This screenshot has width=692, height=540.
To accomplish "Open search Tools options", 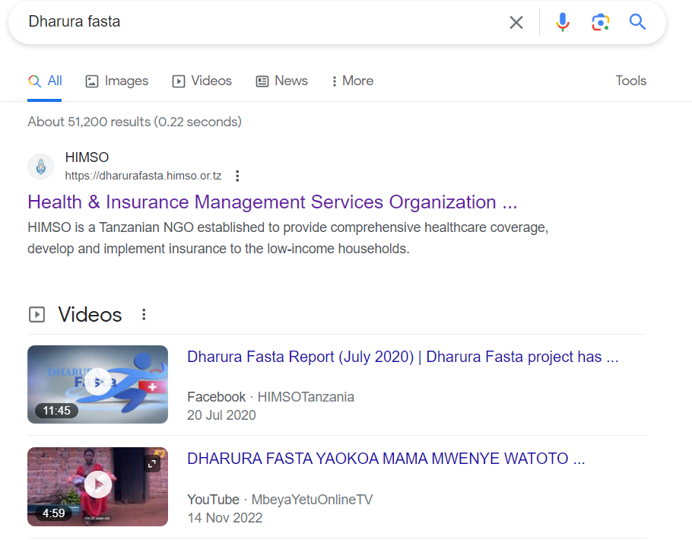I will 630,81.
